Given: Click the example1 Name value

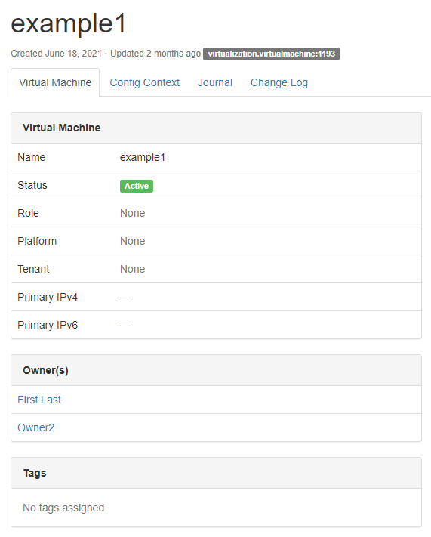Looking at the screenshot, I should coord(143,158).
